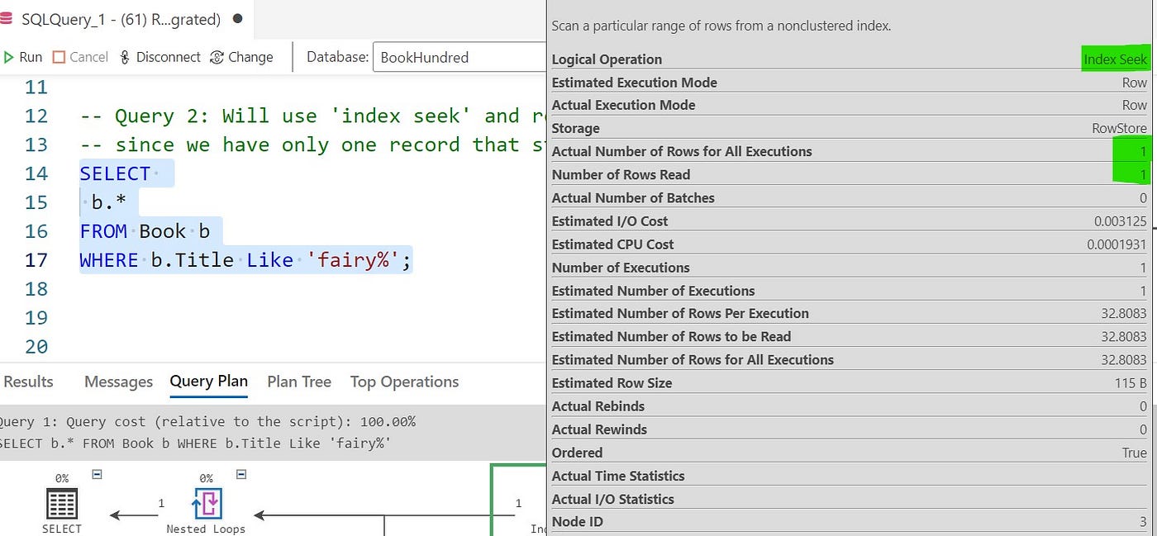This screenshot has width=1157, height=536.
Task: Click line number 17 in the editor gutter
Action: click(x=36, y=260)
